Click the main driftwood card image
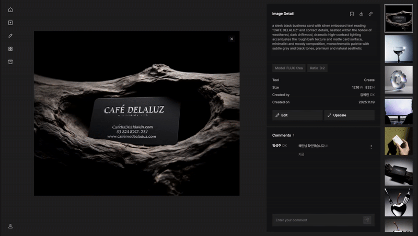The image size is (418, 236). (136, 113)
